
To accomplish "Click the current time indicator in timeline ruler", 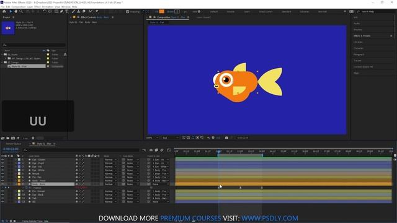I will pyautogui.click(x=219, y=151).
